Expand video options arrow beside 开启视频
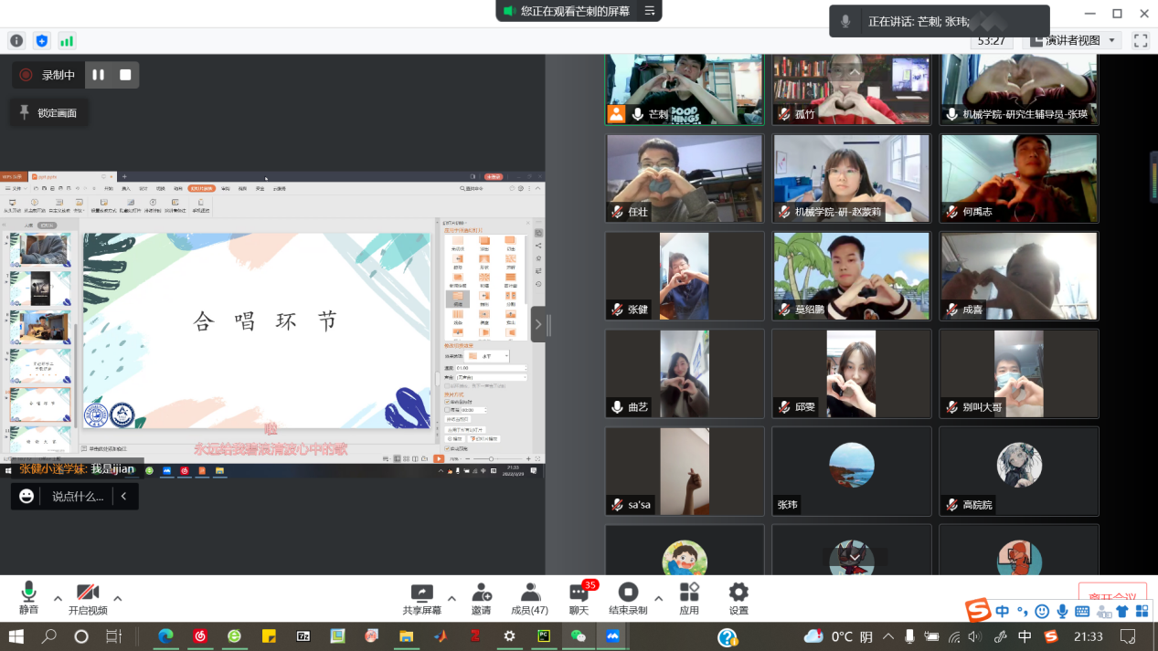 pos(117,599)
